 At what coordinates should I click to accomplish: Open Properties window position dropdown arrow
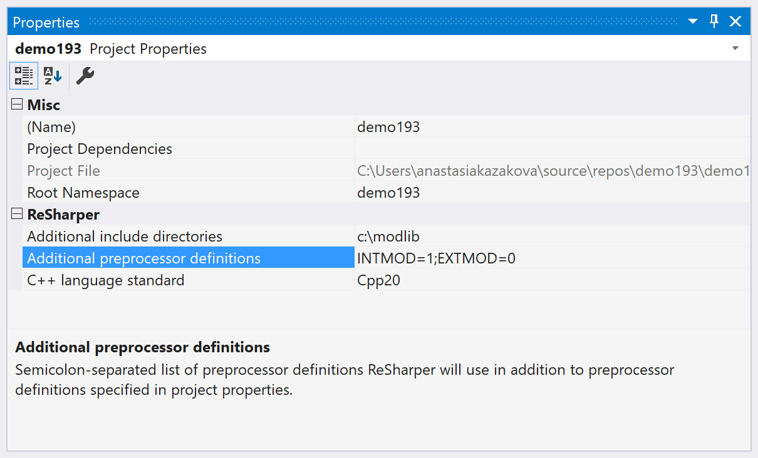tap(693, 22)
